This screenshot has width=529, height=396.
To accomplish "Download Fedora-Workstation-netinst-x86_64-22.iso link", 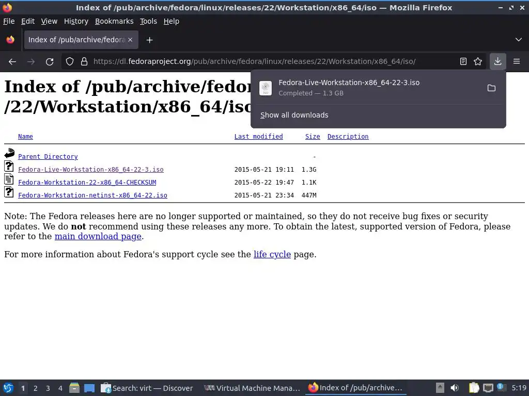I will tap(93, 195).
